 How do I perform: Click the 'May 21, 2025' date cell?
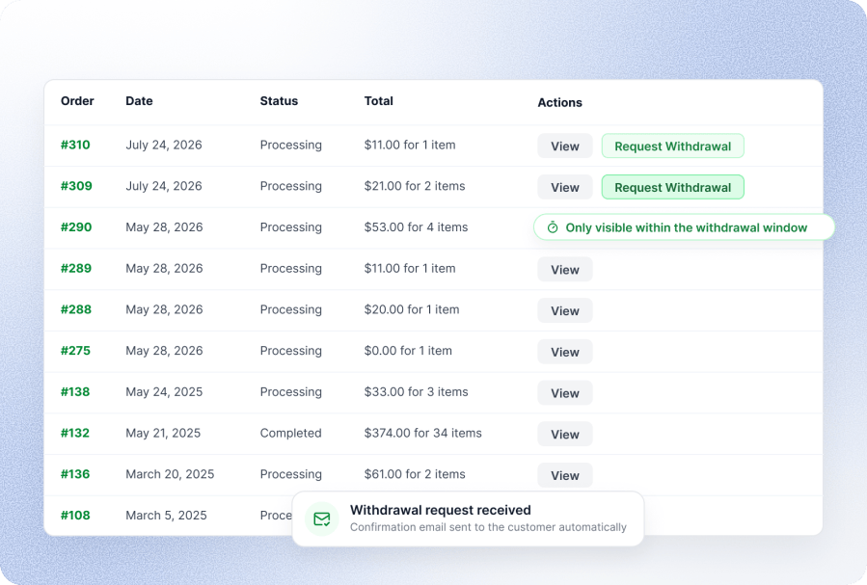pyautogui.click(x=163, y=433)
